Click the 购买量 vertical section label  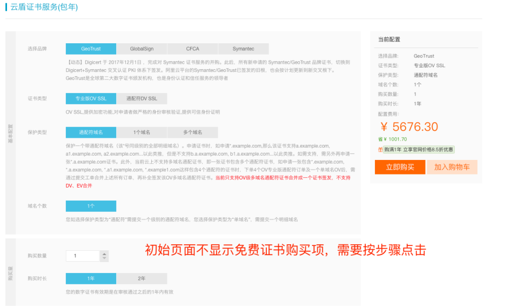pos(10,273)
